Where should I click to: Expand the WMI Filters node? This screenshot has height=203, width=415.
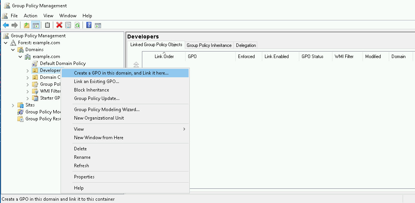27,92
